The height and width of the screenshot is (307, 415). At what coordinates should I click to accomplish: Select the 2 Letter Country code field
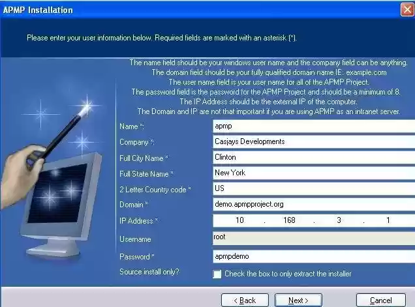pyautogui.click(x=314, y=188)
